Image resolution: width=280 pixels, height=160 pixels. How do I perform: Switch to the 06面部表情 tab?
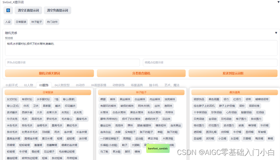pyautogui.click(x=98, y=85)
